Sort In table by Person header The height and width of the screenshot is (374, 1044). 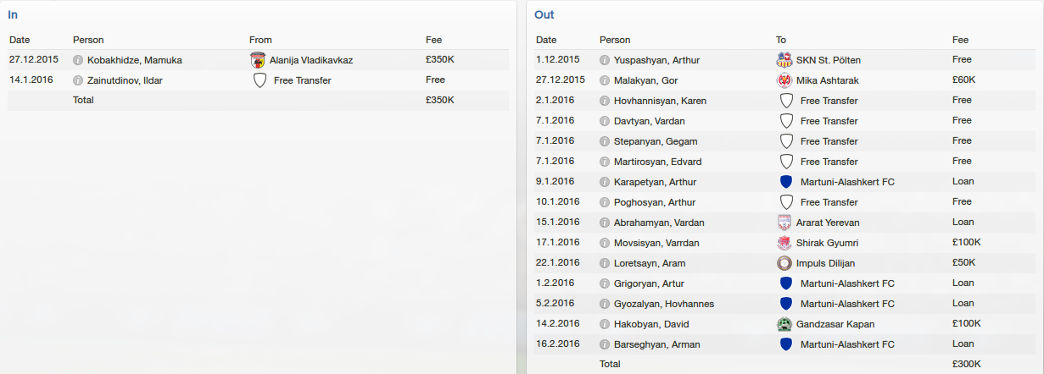pyautogui.click(x=88, y=40)
